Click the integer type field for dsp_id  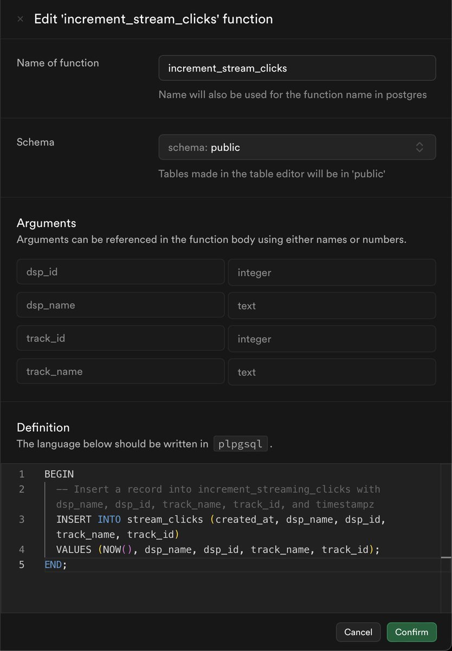332,272
